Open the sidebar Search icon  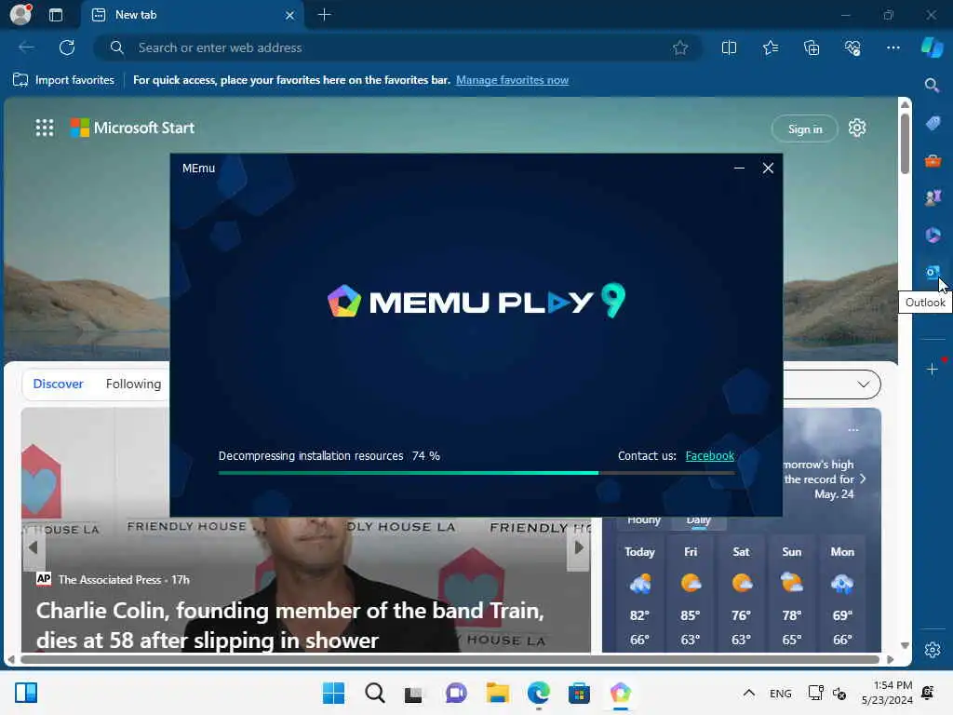pyautogui.click(x=932, y=85)
